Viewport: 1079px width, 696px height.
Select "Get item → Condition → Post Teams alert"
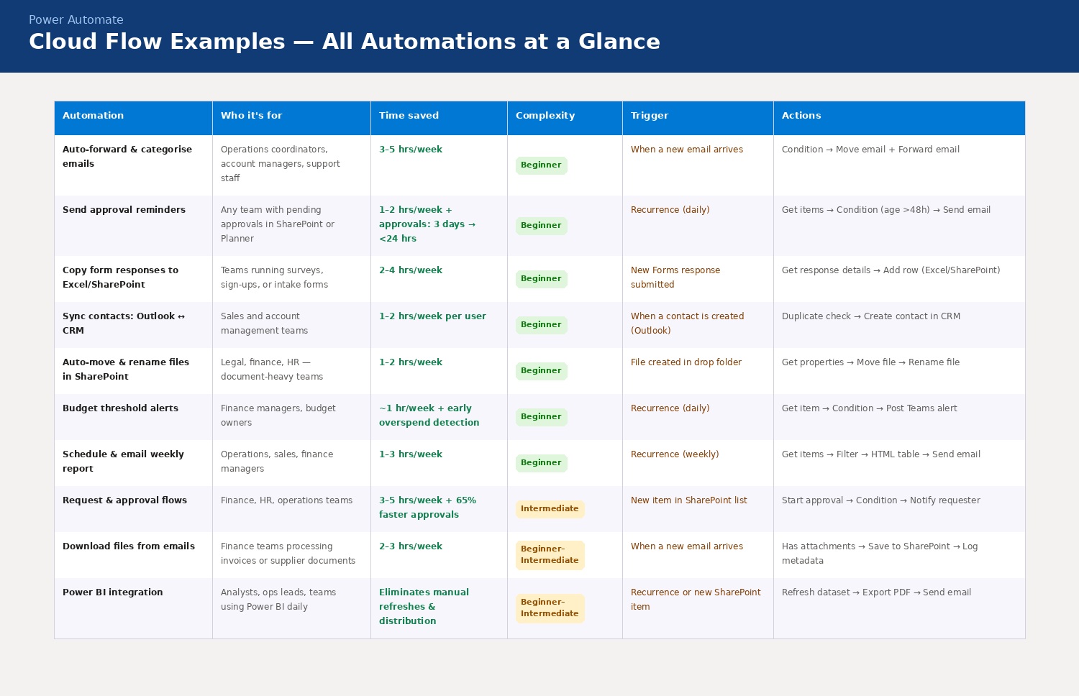coord(870,408)
